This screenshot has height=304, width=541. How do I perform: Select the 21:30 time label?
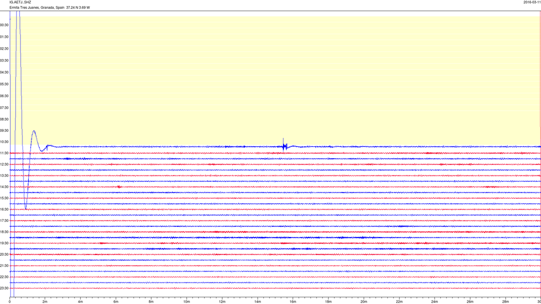(x=4, y=266)
